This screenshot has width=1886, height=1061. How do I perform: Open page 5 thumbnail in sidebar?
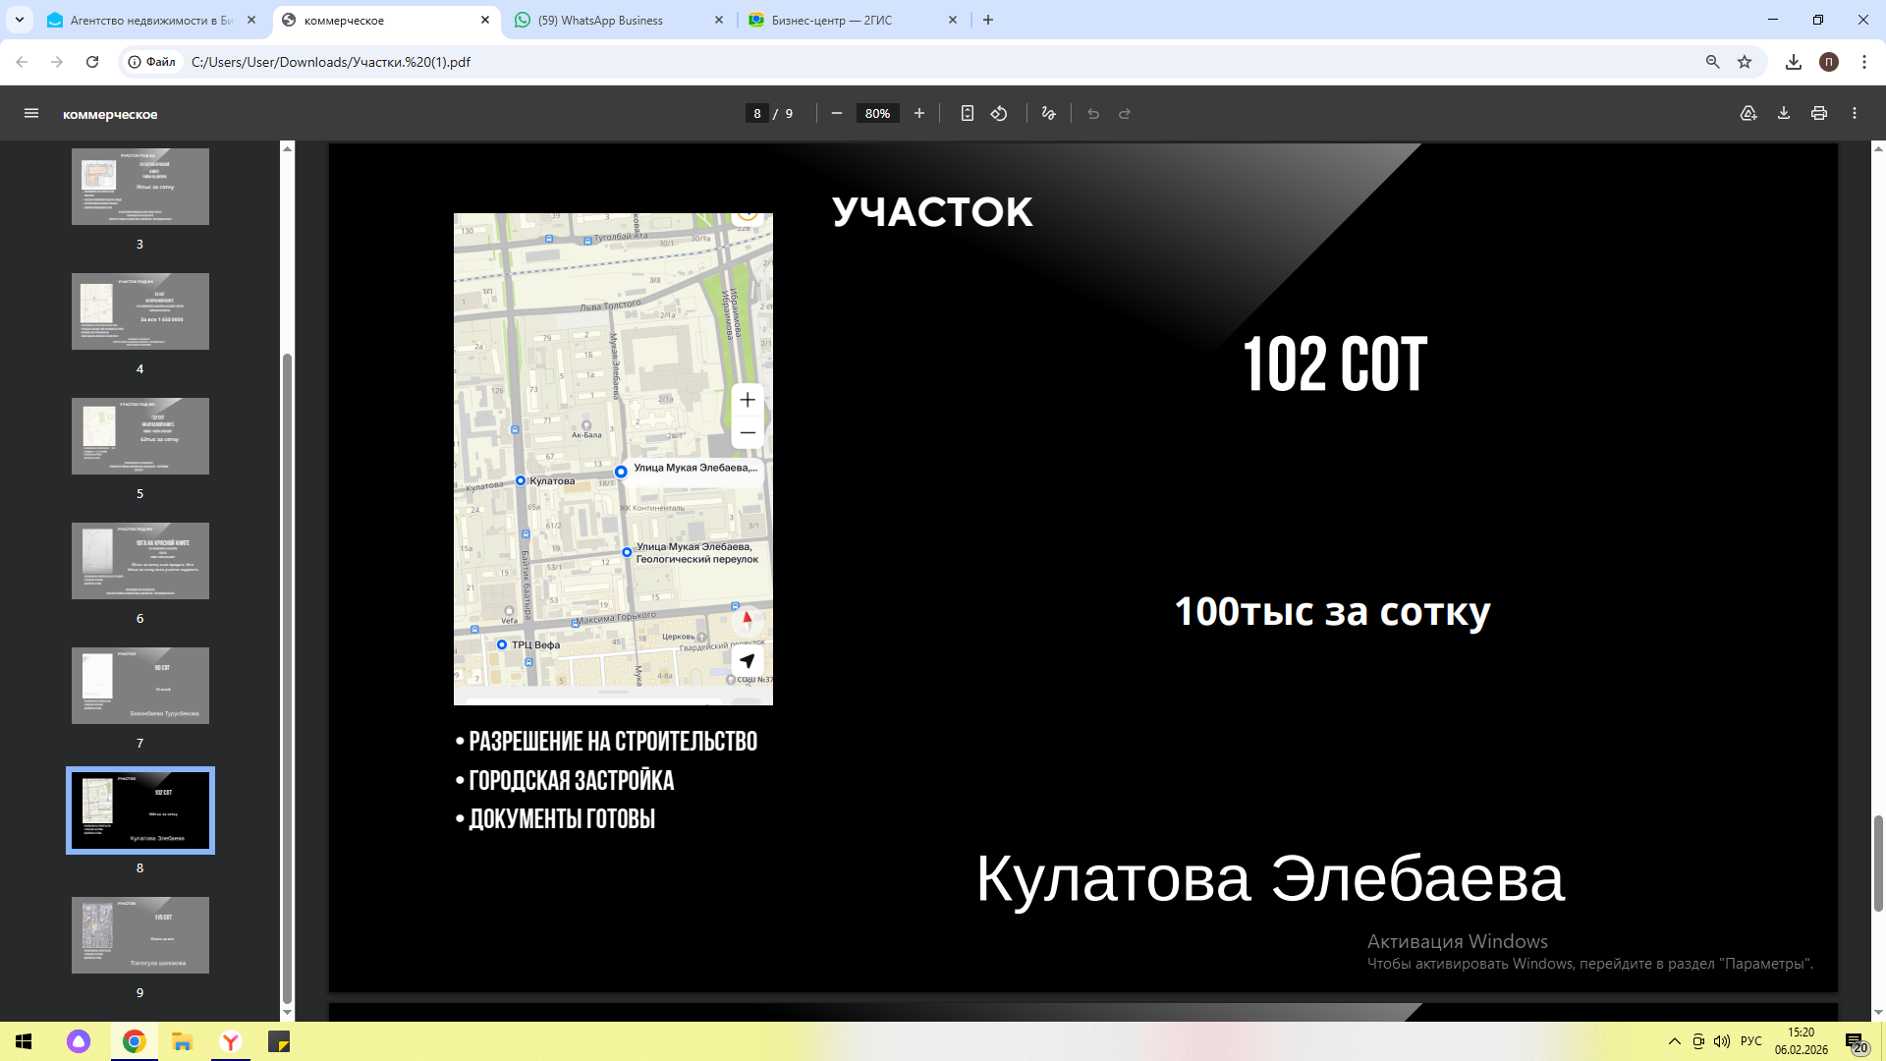140,436
